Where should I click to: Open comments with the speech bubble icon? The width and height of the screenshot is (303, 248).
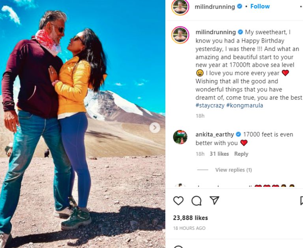point(196,201)
